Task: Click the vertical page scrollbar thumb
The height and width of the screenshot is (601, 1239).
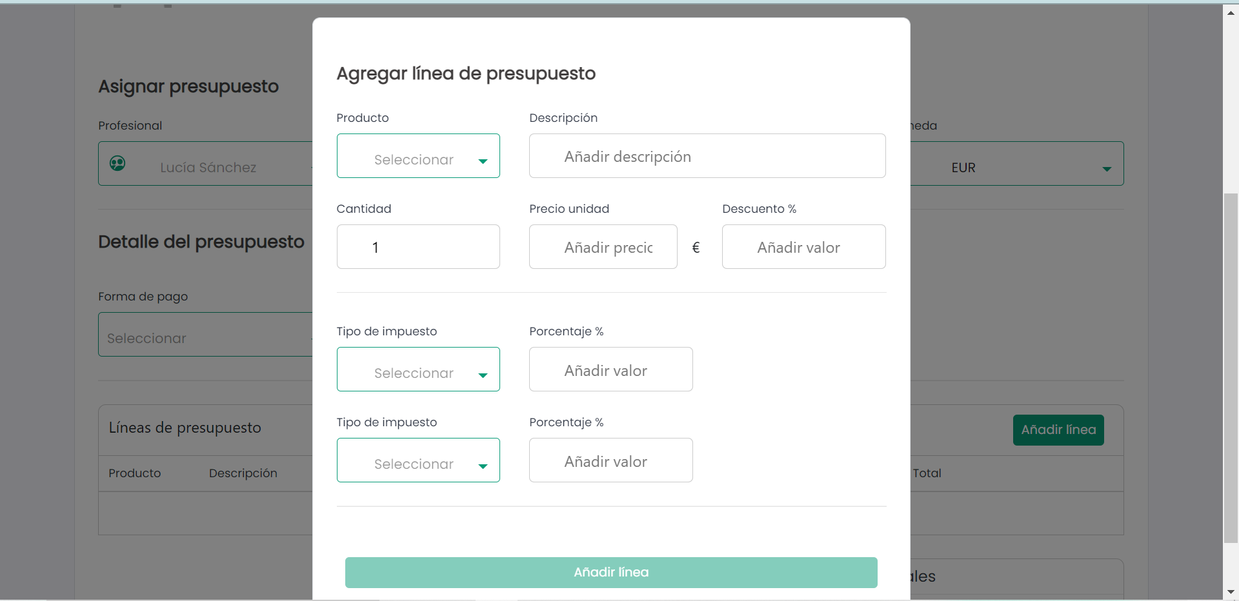Action: click(x=1231, y=368)
